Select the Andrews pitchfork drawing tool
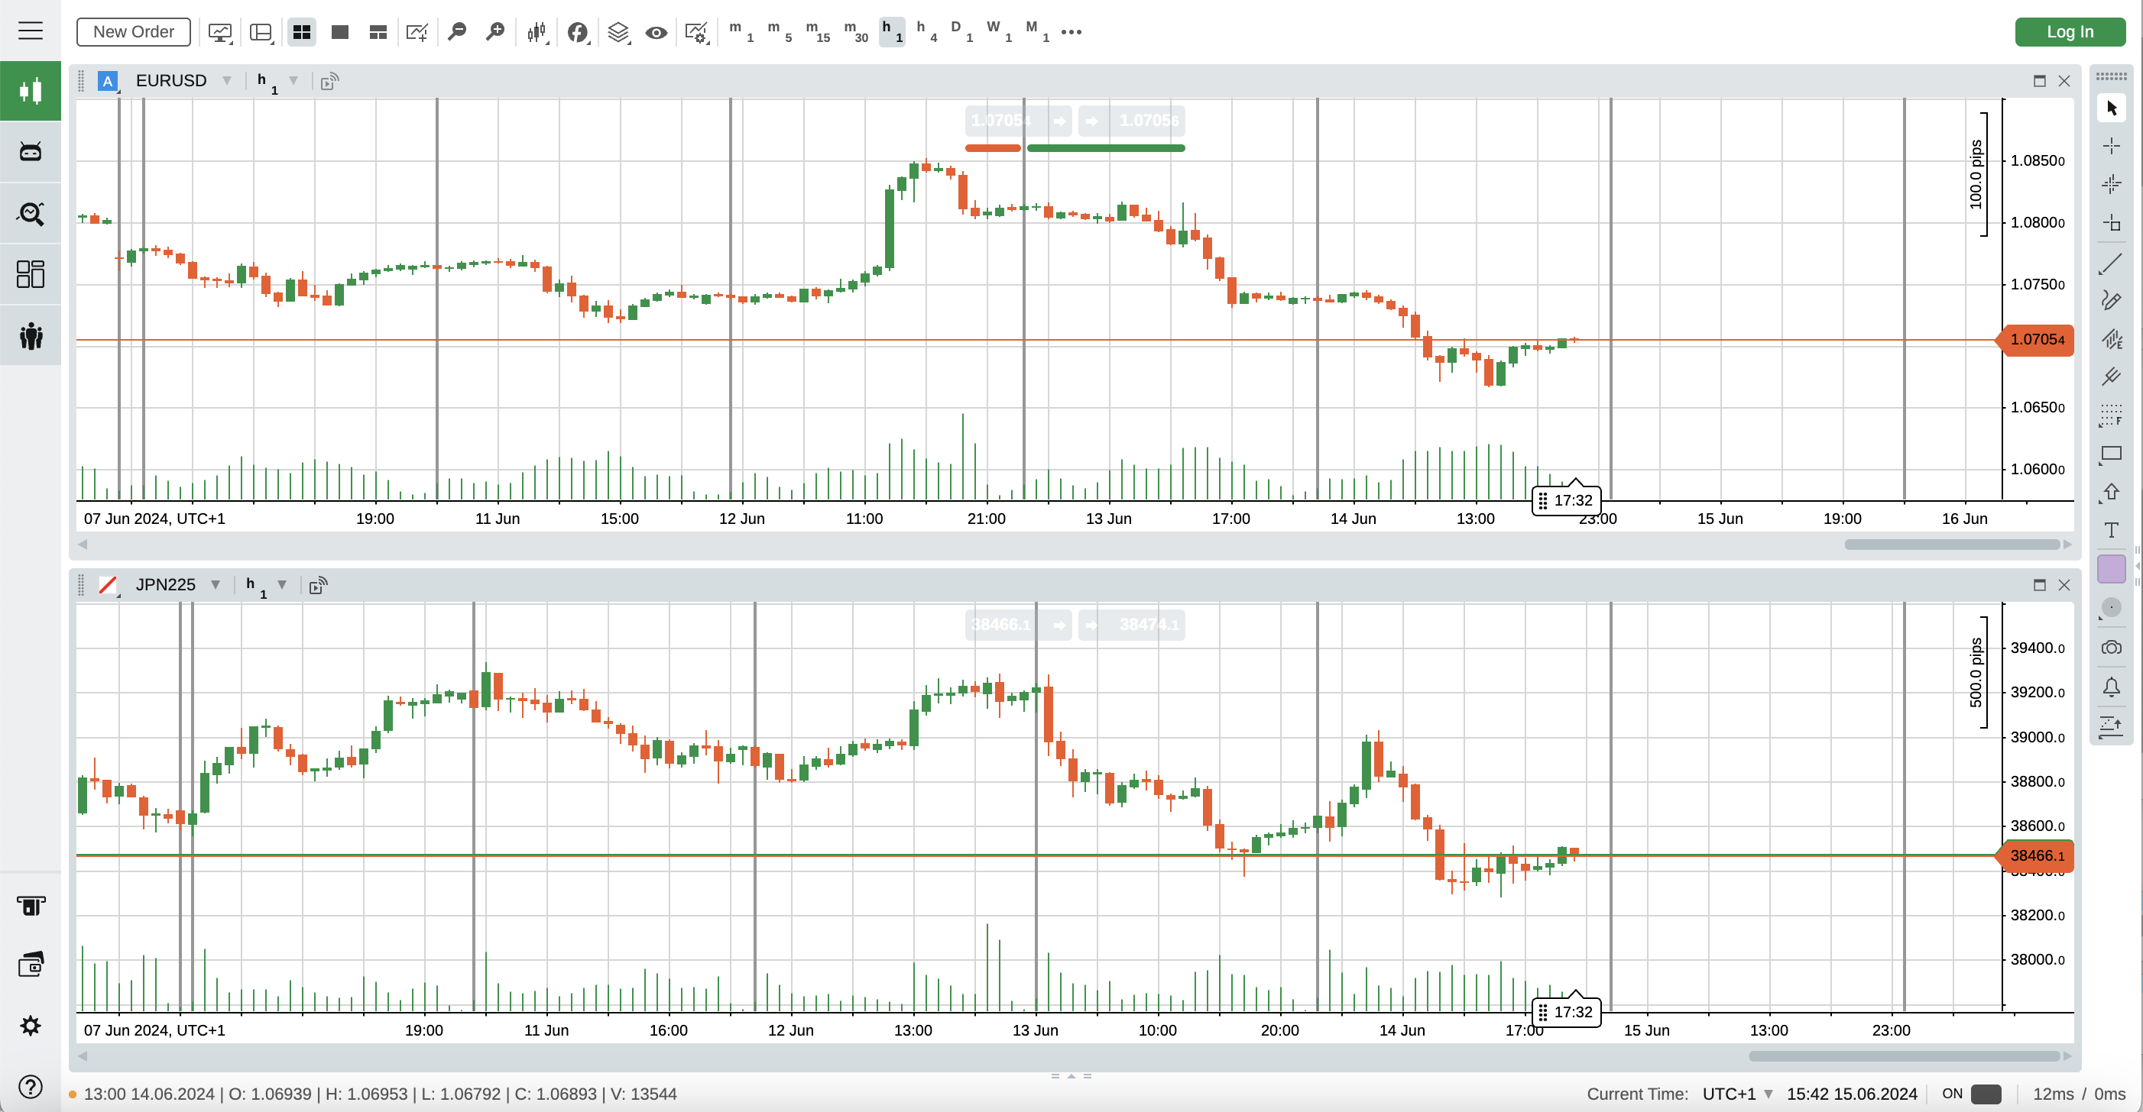 [2112, 377]
